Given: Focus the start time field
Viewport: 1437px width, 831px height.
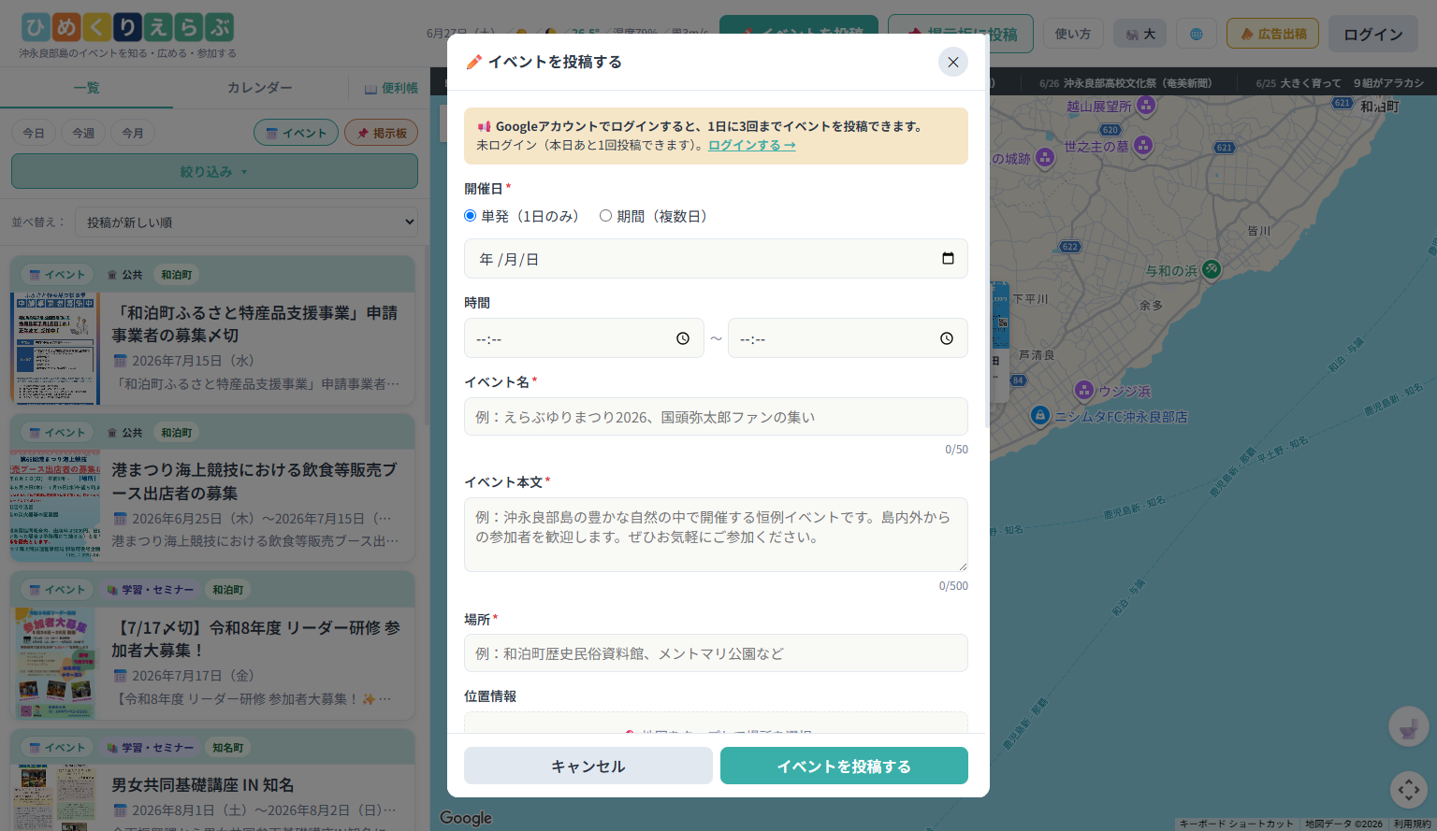Looking at the screenshot, I should [x=584, y=338].
